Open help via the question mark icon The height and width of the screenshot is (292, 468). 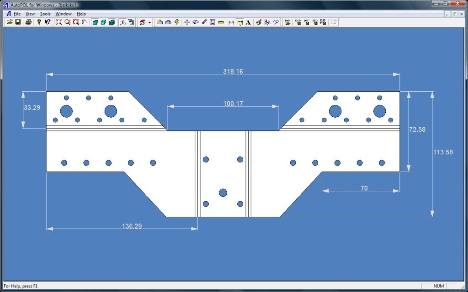tap(39, 22)
